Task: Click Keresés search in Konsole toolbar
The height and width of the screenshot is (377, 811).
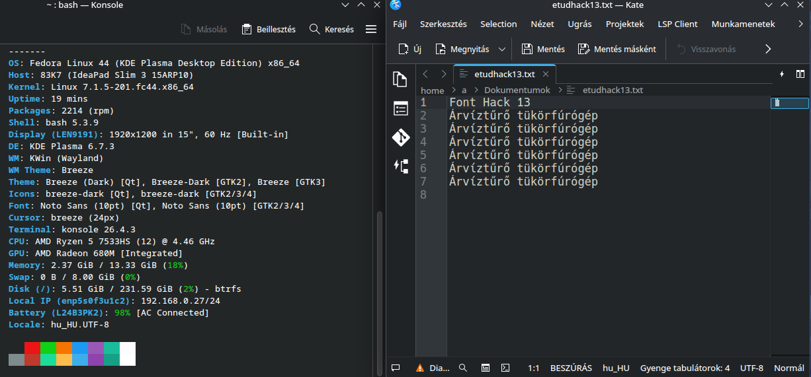Action: click(x=331, y=29)
